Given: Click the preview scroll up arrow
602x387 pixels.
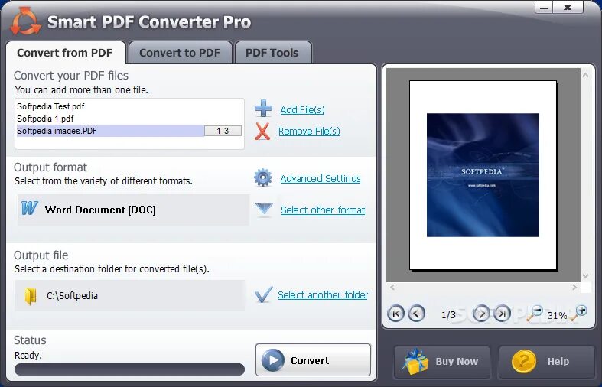Looking at the screenshot, I should pos(585,75).
